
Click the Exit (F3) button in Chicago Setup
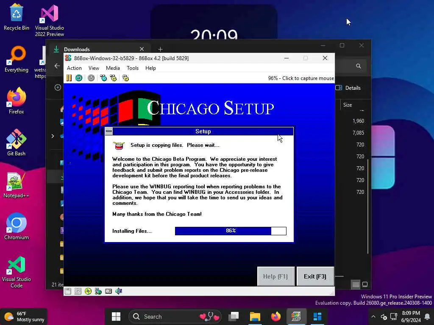[315, 276]
